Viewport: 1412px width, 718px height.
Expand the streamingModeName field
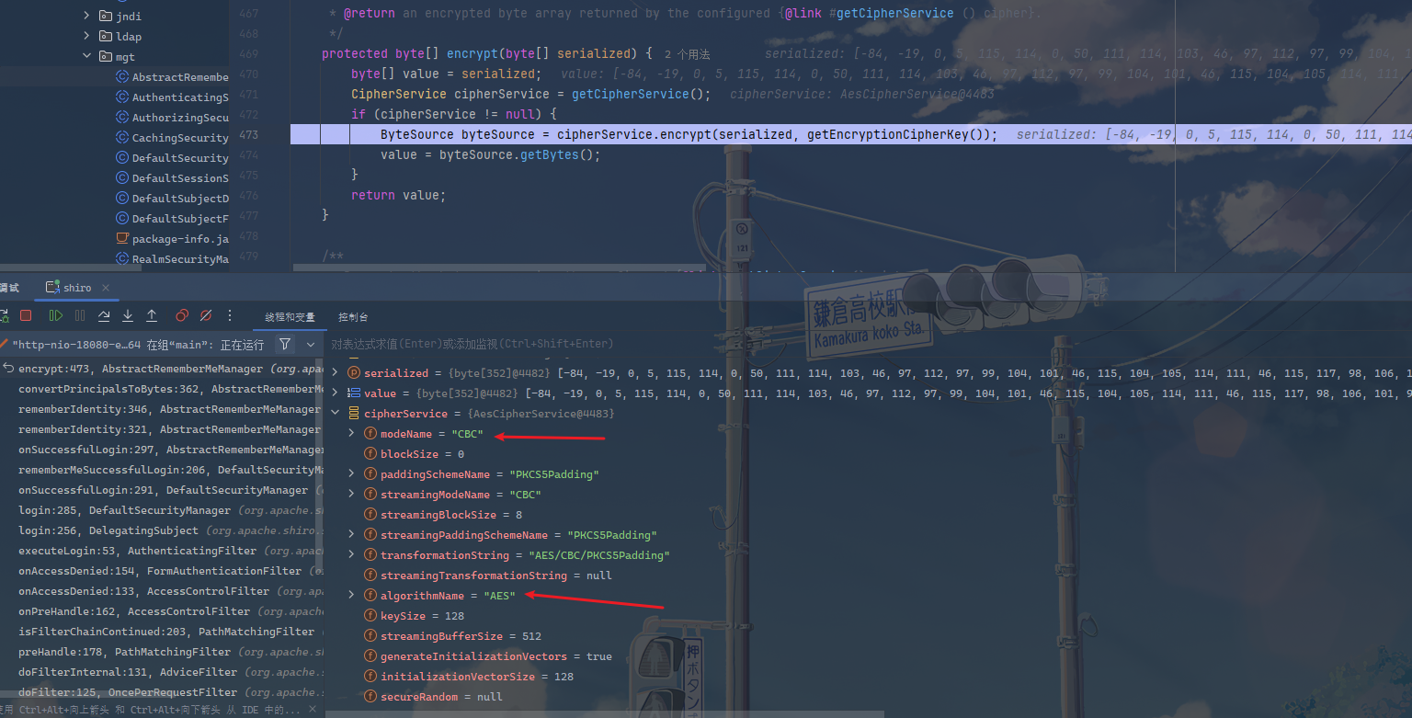(351, 494)
